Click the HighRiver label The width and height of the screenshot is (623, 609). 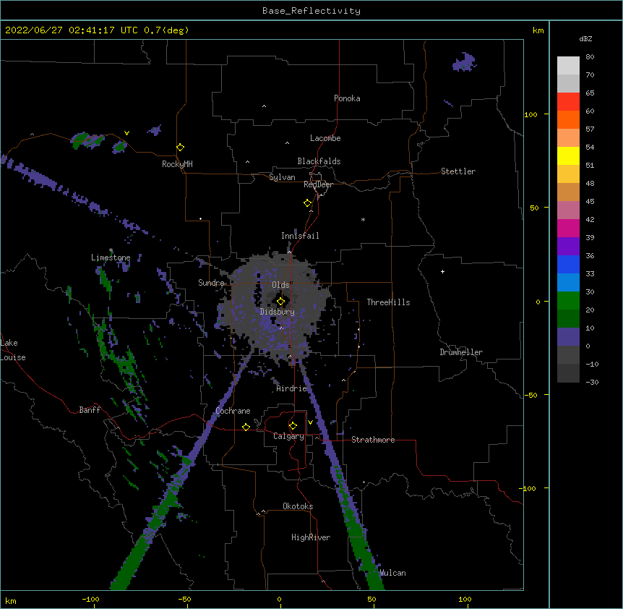click(311, 537)
